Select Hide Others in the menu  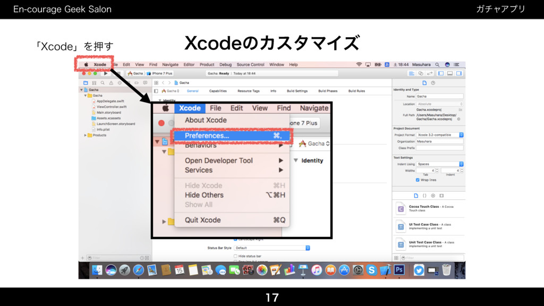[232, 195]
